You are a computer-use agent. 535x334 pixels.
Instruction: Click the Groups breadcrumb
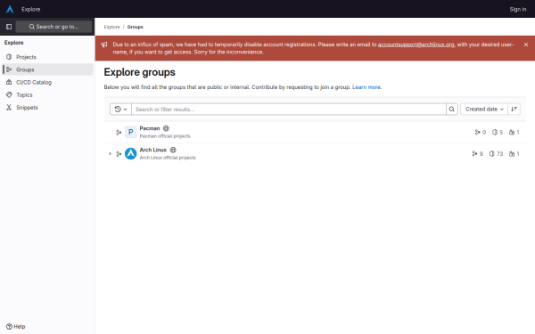click(x=136, y=27)
